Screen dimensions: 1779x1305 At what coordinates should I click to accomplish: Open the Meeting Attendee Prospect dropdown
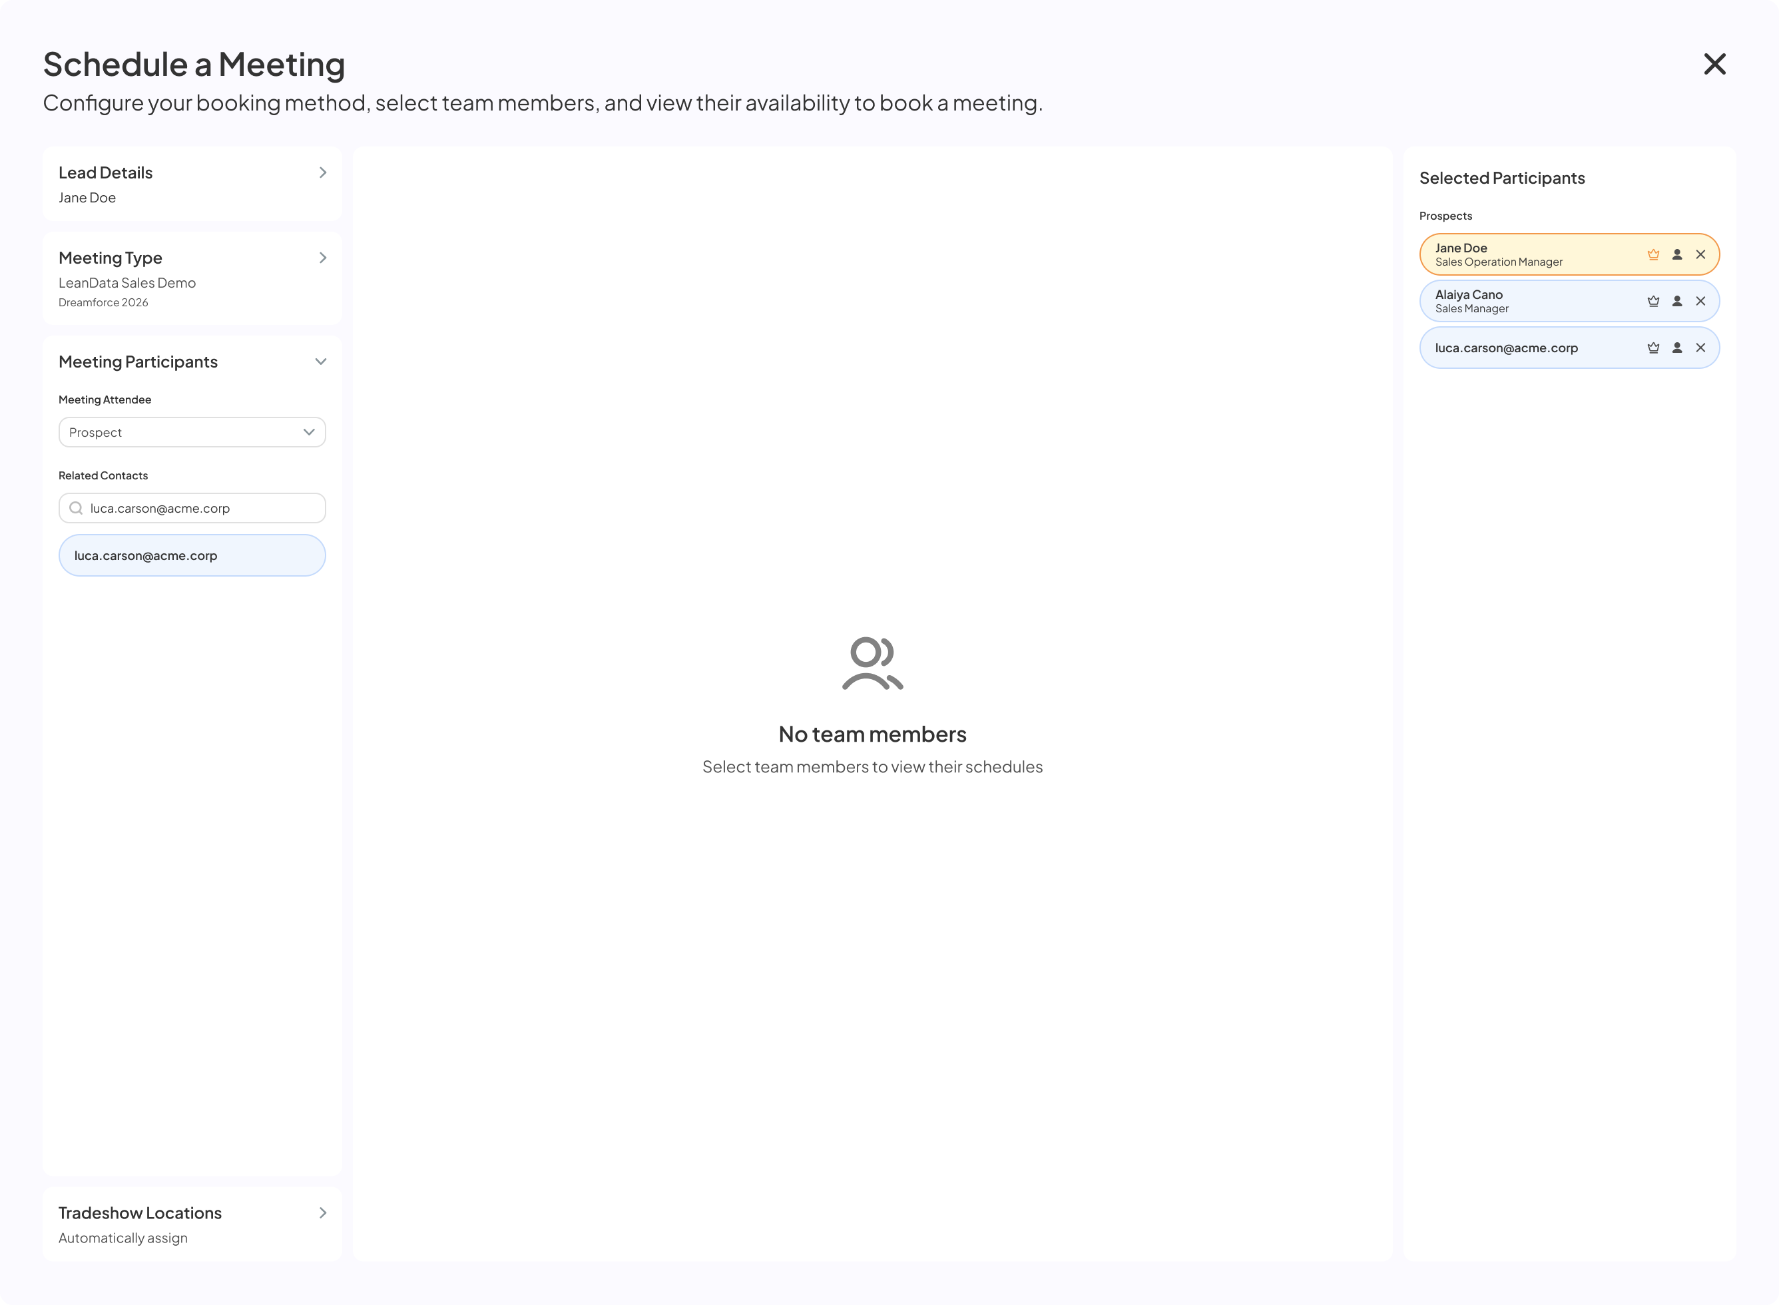tap(192, 432)
